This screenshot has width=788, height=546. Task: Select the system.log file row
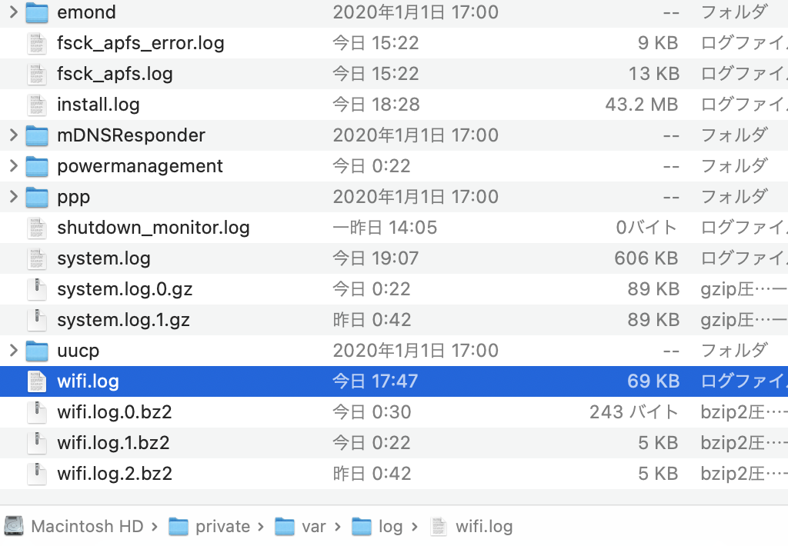point(104,258)
